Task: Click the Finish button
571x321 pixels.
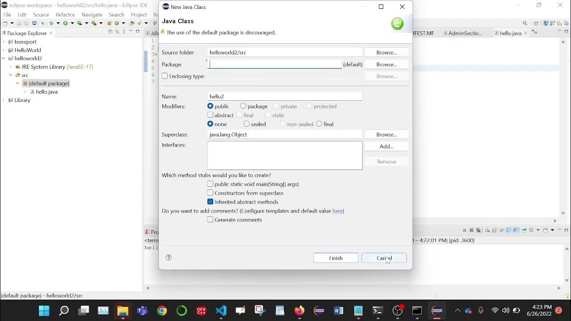Action: pos(336,258)
